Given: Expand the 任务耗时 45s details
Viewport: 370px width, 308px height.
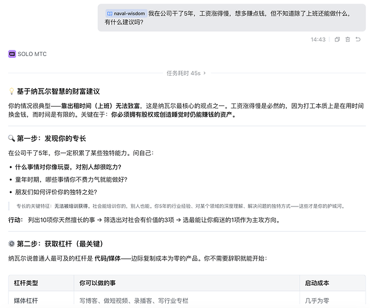Looking at the screenshot, I should click(186, 73).
